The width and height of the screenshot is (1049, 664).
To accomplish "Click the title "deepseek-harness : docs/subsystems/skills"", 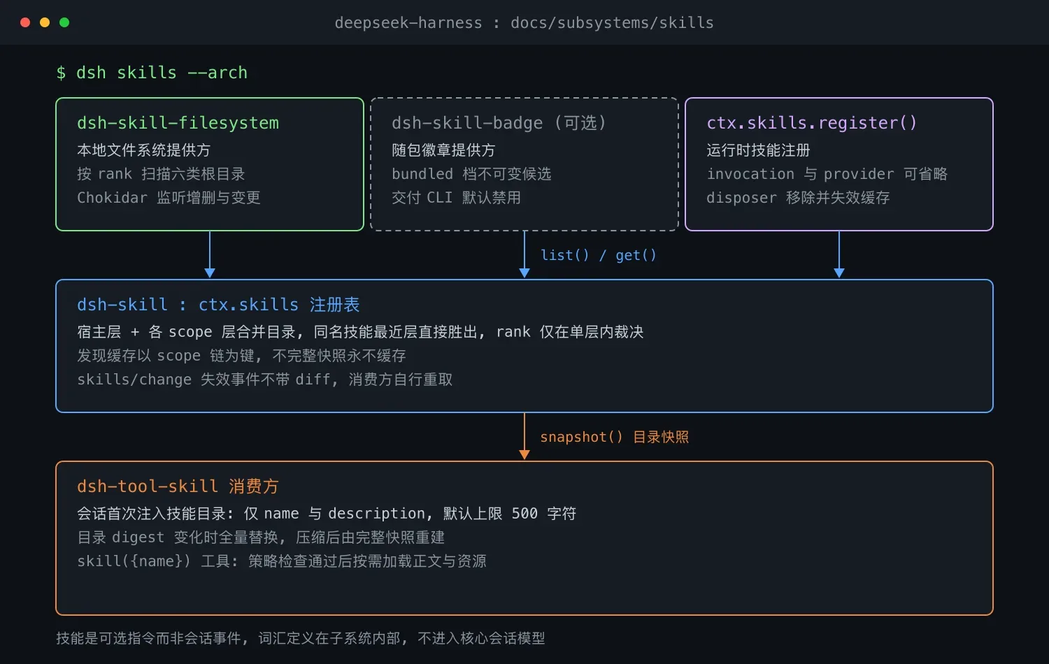I will [x=524, y=23].
